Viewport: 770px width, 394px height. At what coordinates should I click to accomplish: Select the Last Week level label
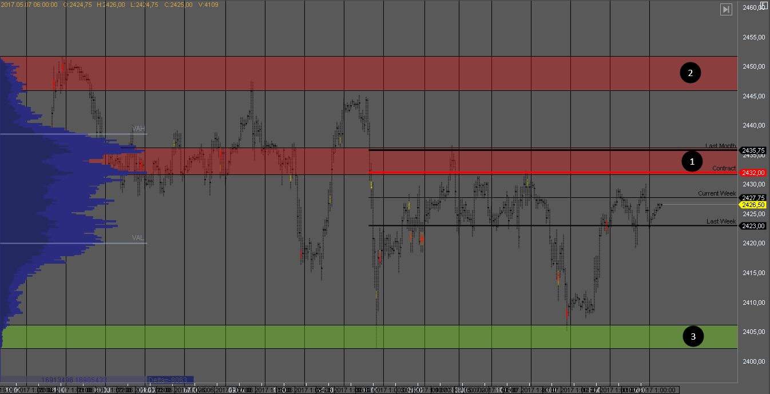(x=721, y=221)
